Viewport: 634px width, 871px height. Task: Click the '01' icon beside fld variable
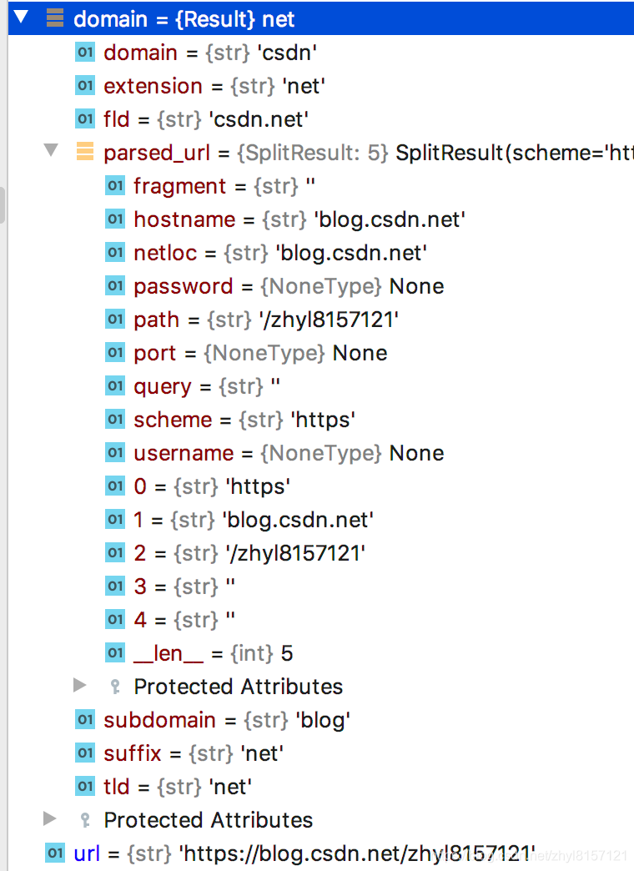84,118
